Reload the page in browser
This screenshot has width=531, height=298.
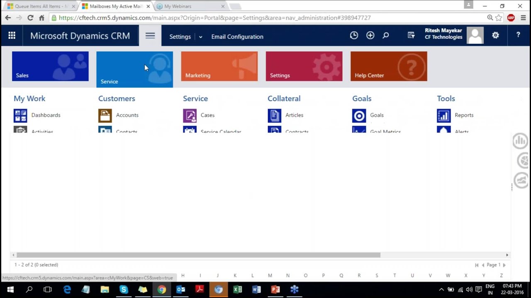[x=30, y=18]
